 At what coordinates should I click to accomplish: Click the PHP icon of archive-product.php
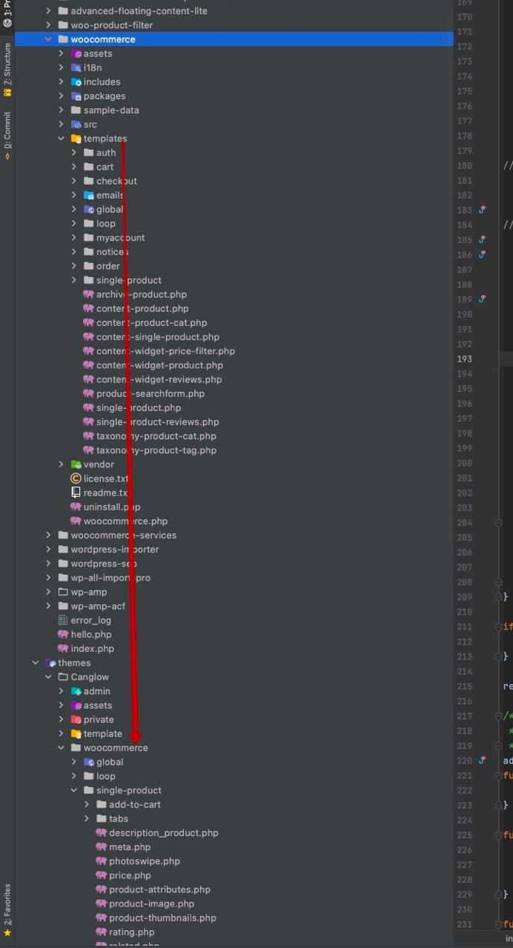pyautogui.click(x=88, y=295)
